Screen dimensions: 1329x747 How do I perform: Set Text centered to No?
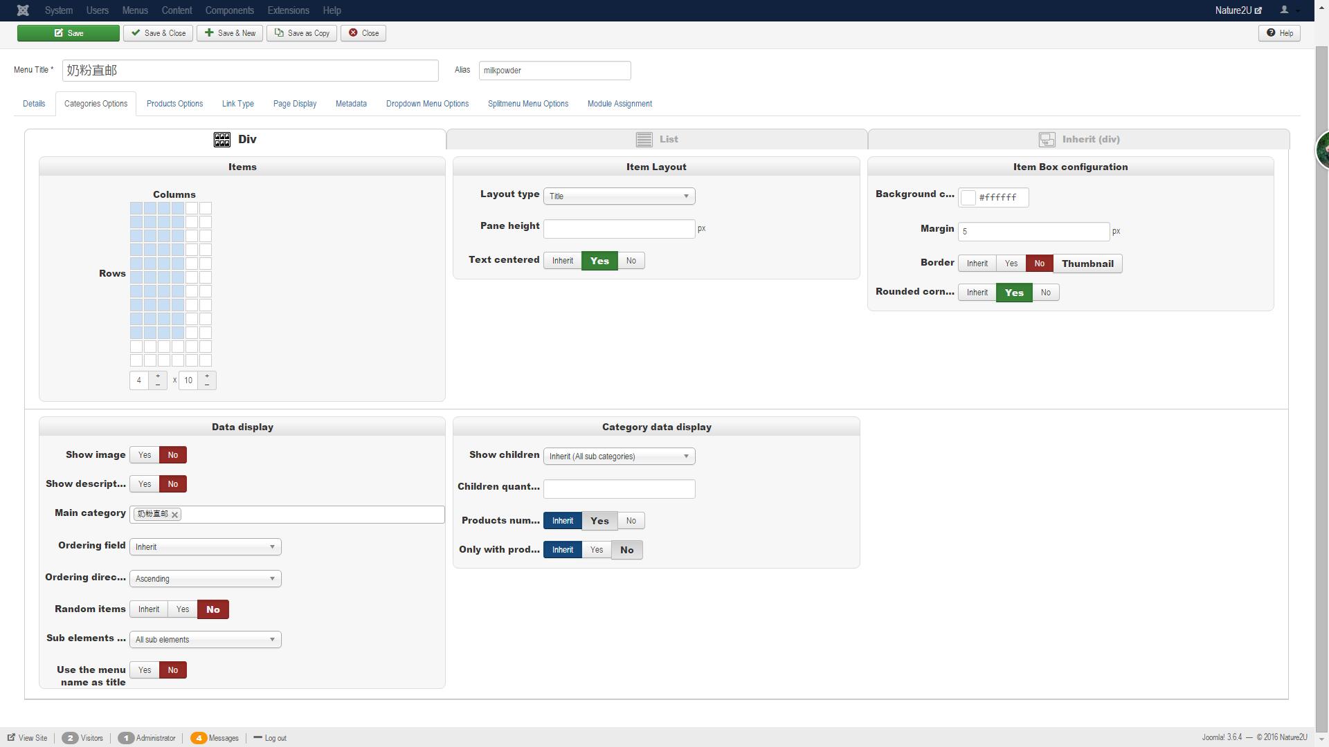[631, 261]
